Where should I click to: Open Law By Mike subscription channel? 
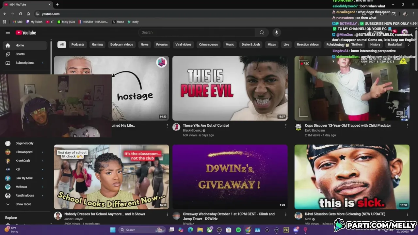pyautogui.click(x=25, y=178)
